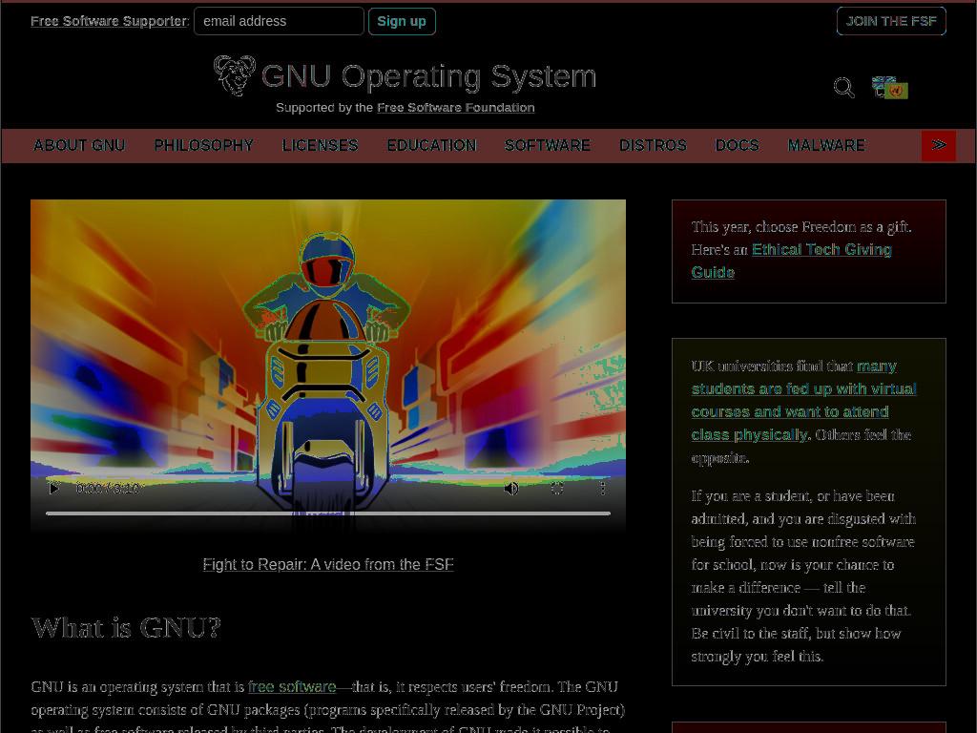This screenshot has width=977, height=733.
Task: Open the ABOUT GNU menu
Action: (x=79, y=145)
